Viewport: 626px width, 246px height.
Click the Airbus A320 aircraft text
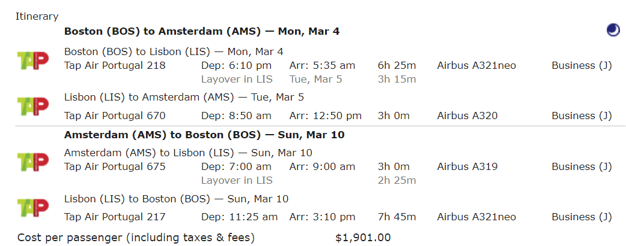click(467, 116)
